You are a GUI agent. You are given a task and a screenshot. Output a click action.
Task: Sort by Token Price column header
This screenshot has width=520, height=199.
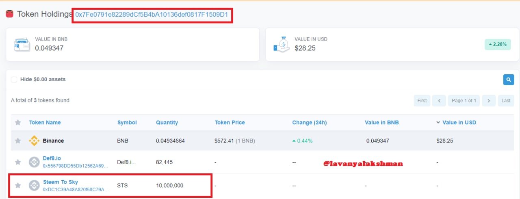coord(230,123)
